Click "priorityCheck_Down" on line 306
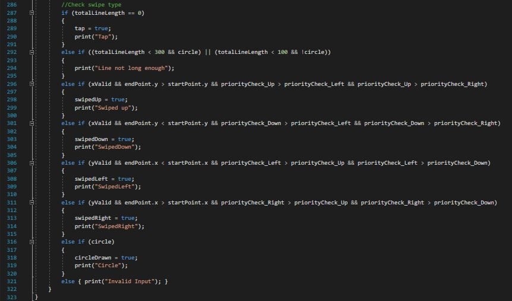Screen dimensions: 512x301 click(x=457, y=163)
